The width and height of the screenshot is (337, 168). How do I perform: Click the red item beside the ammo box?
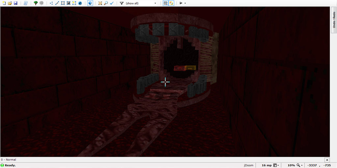coord(179,68)
